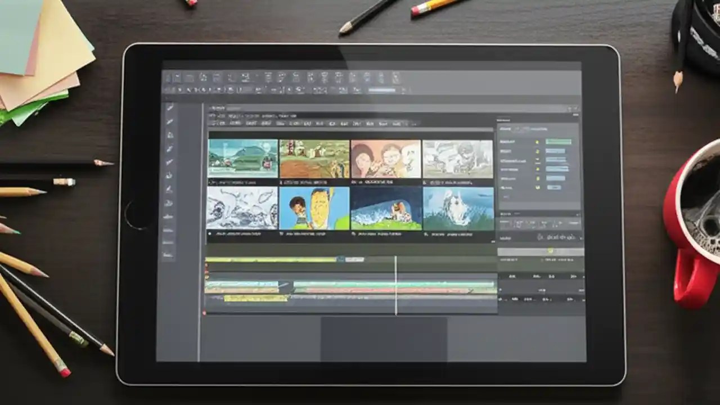Toggle the bottom property switch above the Apply button

click(538, 178)
